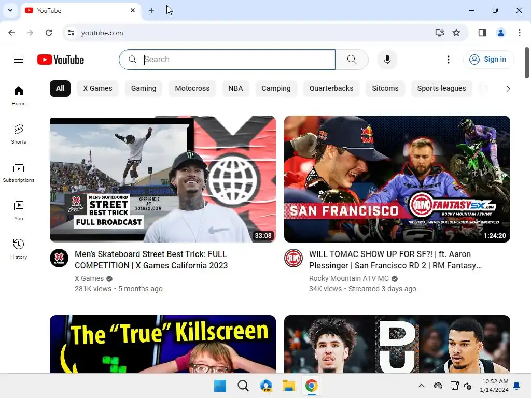Click WILL TOMAC SHOW UP video title
531x398 pixels.
tap(395, 260)
